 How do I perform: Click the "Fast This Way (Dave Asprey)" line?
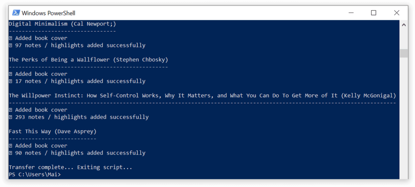point(53,131)
